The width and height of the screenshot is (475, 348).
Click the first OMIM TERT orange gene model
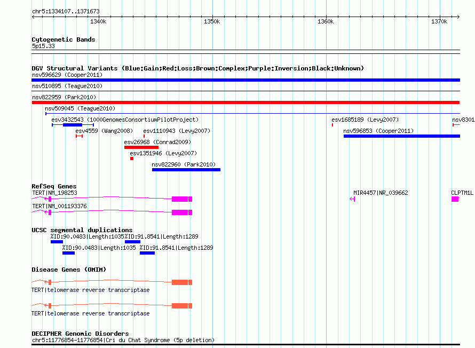112,282
